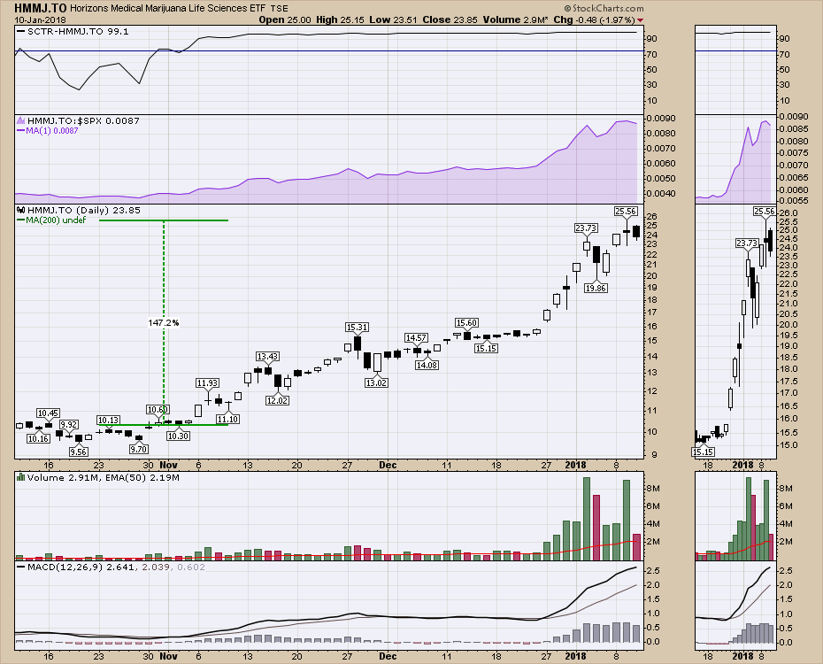This screenshot has width=823, height=664.
Task: Click the 9.92 price label
Action: point(69,425)
